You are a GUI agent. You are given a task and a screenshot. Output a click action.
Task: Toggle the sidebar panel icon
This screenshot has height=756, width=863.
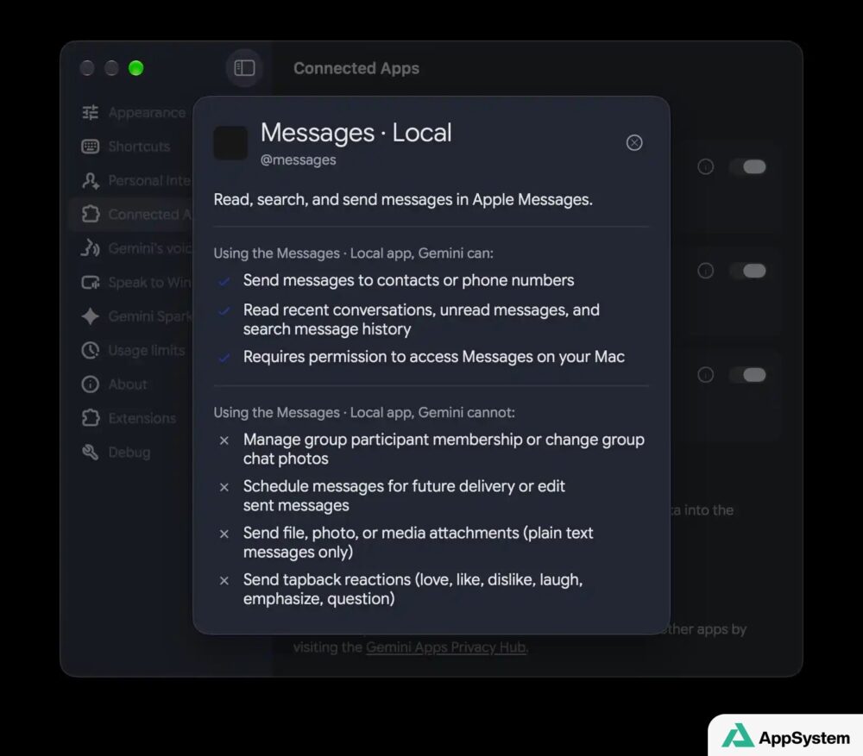pos(244,68)
